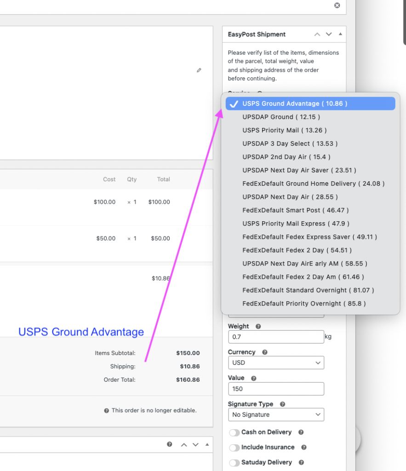Screen dimensions: 406x471
Task: Click help icon next to Value label
Action: pyautogui.click(x=253, y=378)
